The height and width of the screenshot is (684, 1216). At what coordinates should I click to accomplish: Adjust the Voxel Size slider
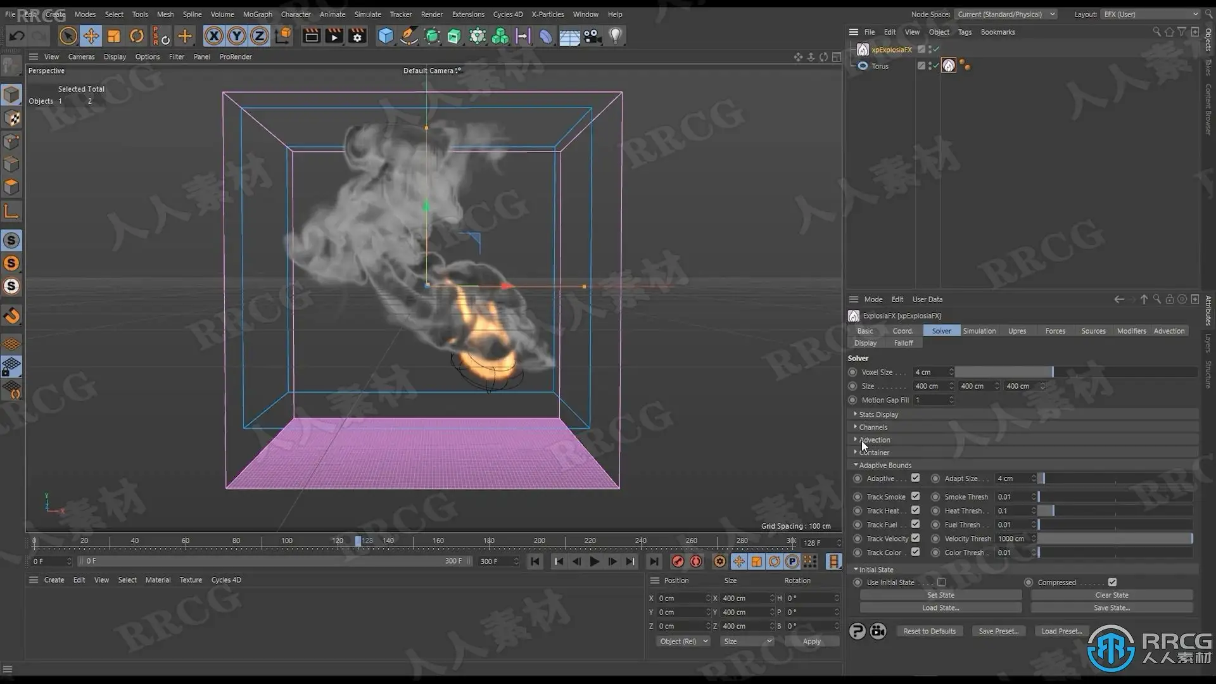1051,372
